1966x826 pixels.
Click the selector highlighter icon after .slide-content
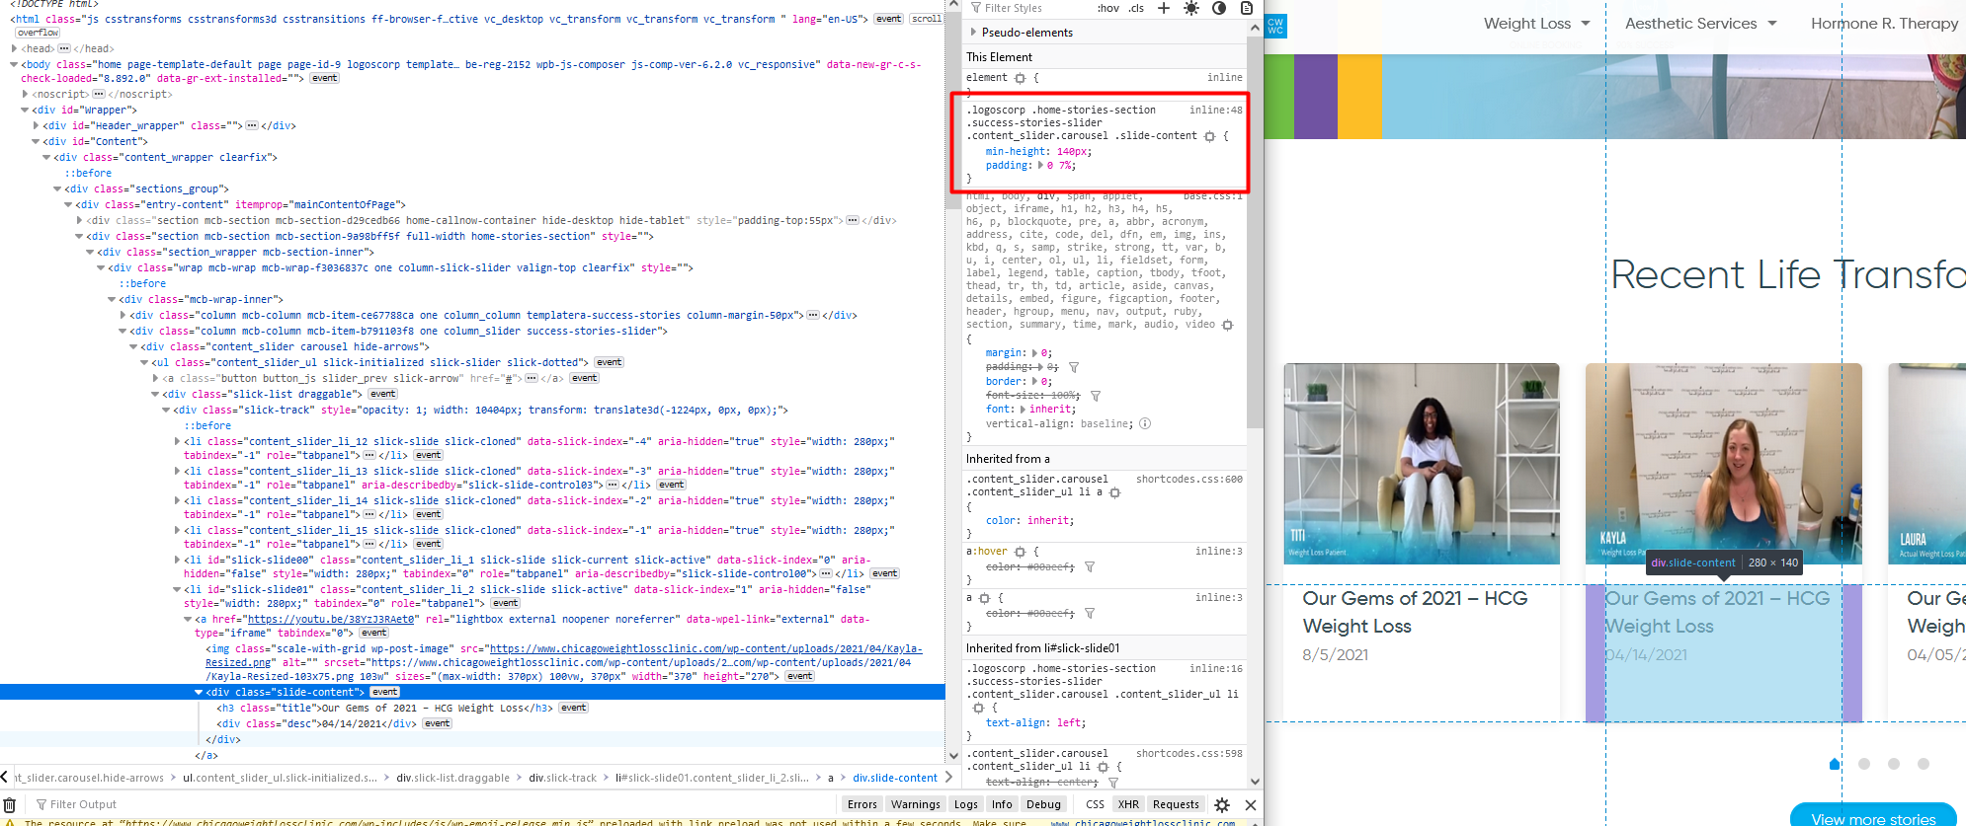point(1209,136)
